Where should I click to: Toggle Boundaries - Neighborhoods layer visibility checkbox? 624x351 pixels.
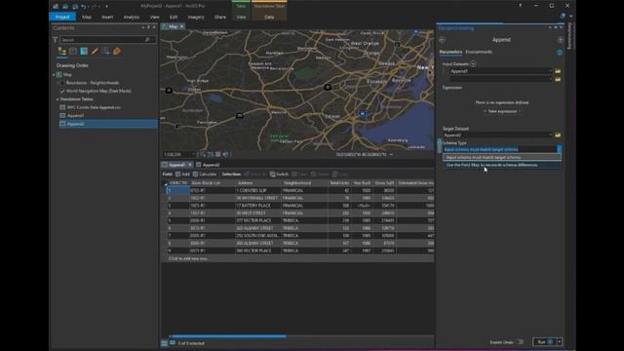point(61,83)
